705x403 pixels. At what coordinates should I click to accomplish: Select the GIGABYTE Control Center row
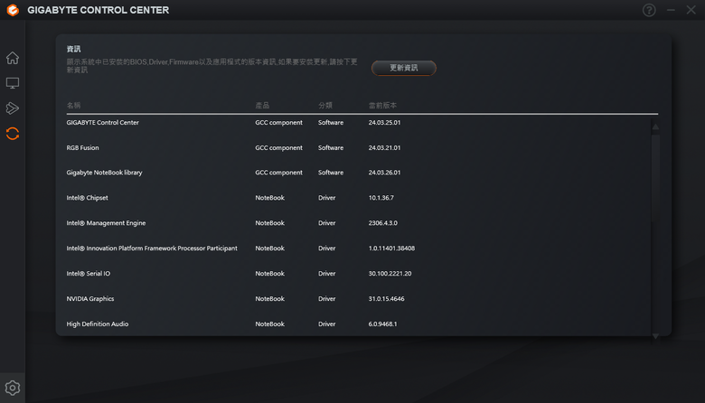coord(358,123)
